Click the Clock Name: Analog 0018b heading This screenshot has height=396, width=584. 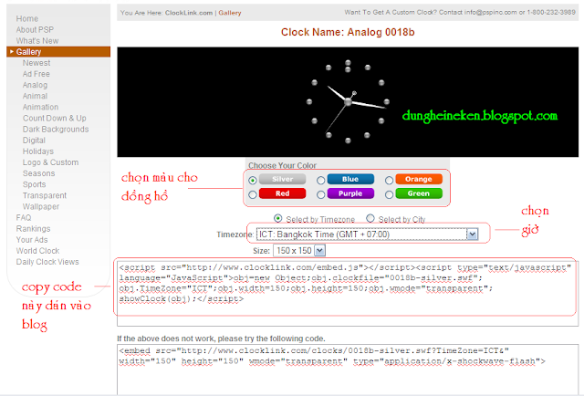tap(348, 33)
